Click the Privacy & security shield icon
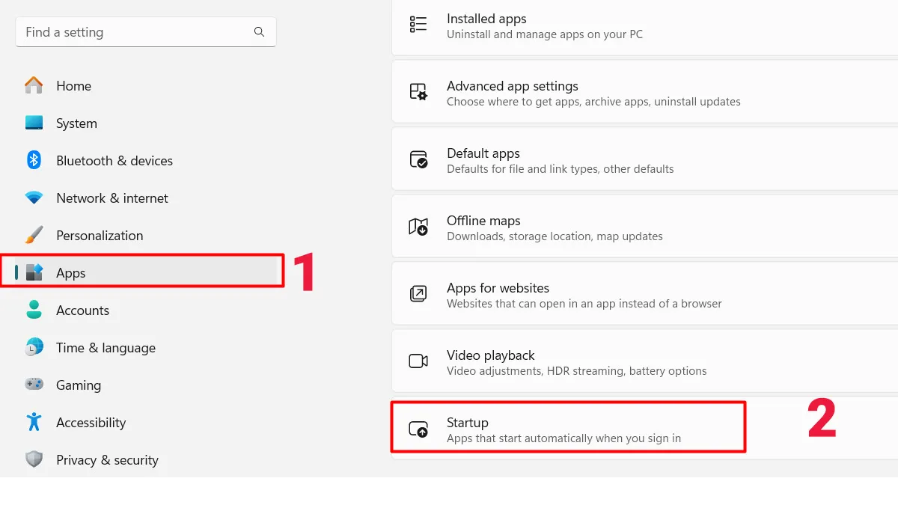The image size is (898, 505). pos(34,459)
